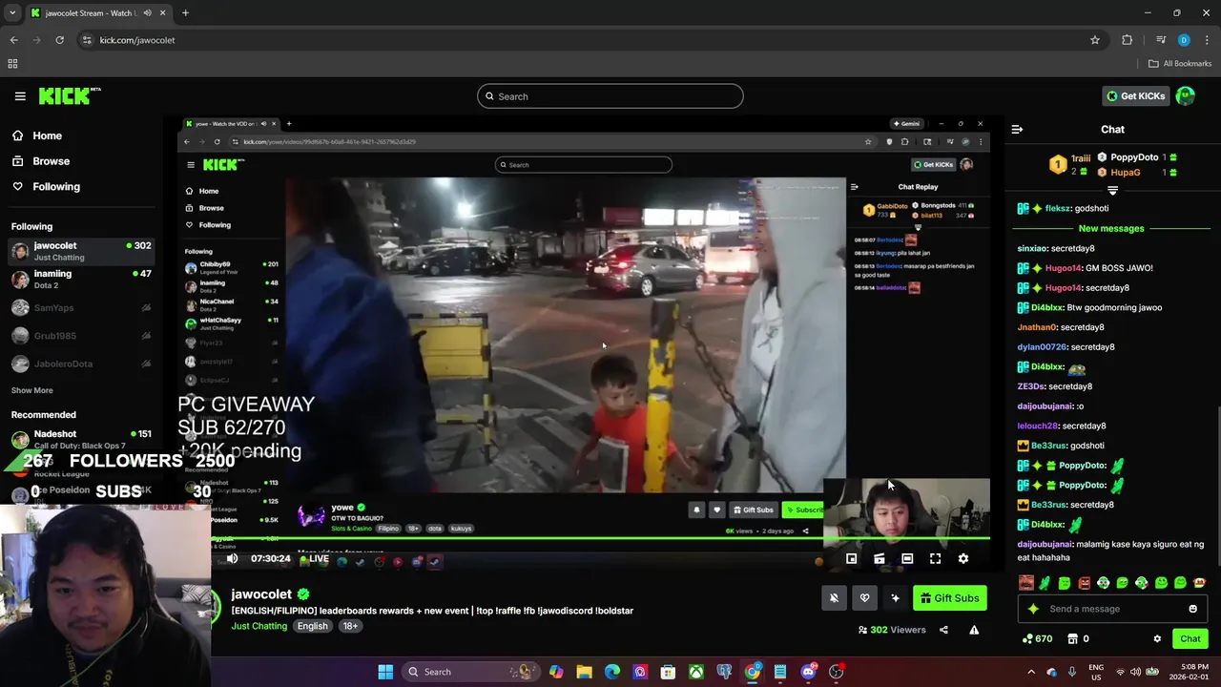Viewport: 1221px width, 687px height.
Task: Open Windows Start menu
Action: pos(385,672)
